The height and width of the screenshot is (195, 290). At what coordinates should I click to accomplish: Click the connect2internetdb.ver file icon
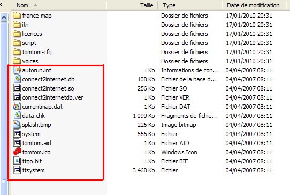(x=17, y=97)
